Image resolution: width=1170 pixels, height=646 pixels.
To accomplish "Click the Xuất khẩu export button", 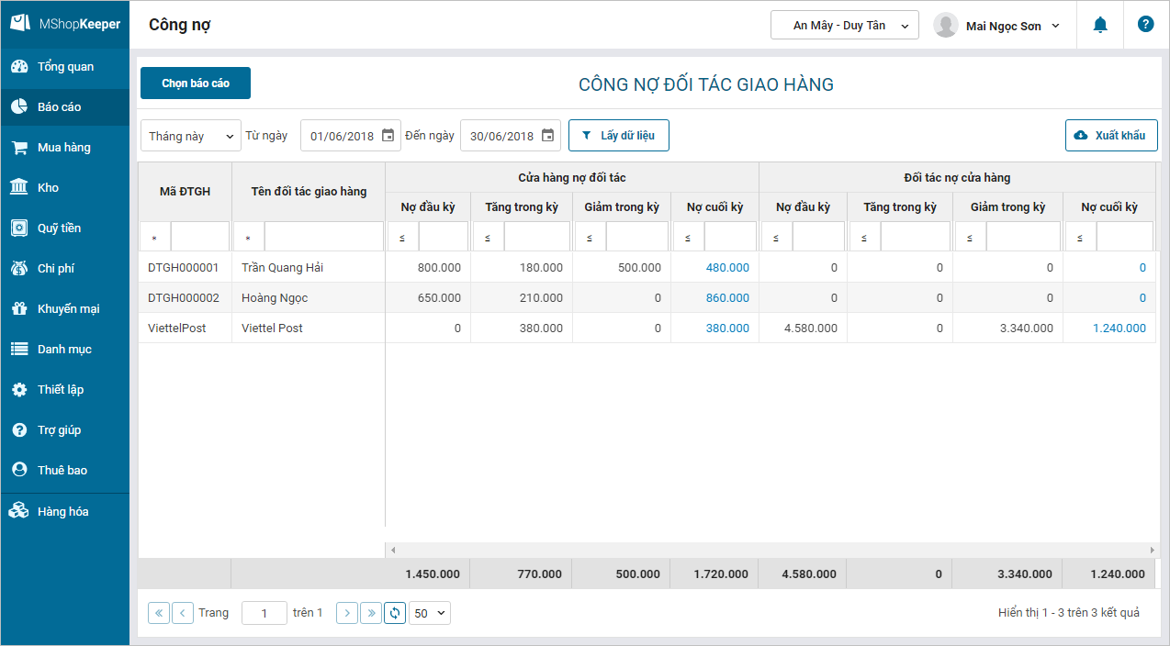I will point(1111,136).
